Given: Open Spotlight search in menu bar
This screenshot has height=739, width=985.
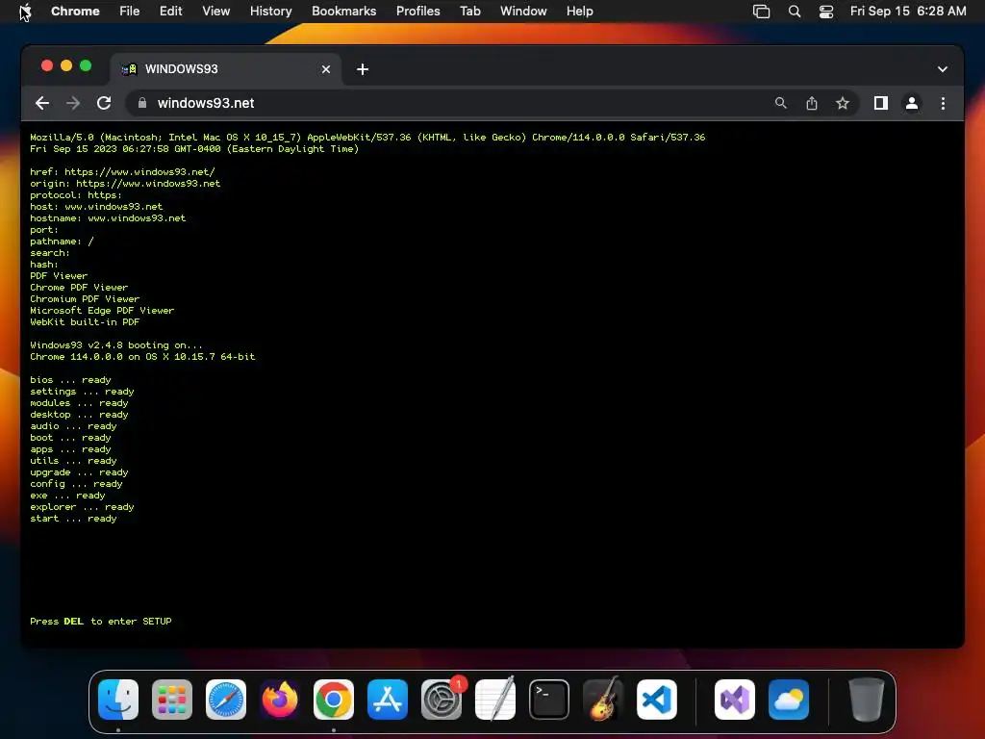Looking at the screenshot, I should 794,12.
